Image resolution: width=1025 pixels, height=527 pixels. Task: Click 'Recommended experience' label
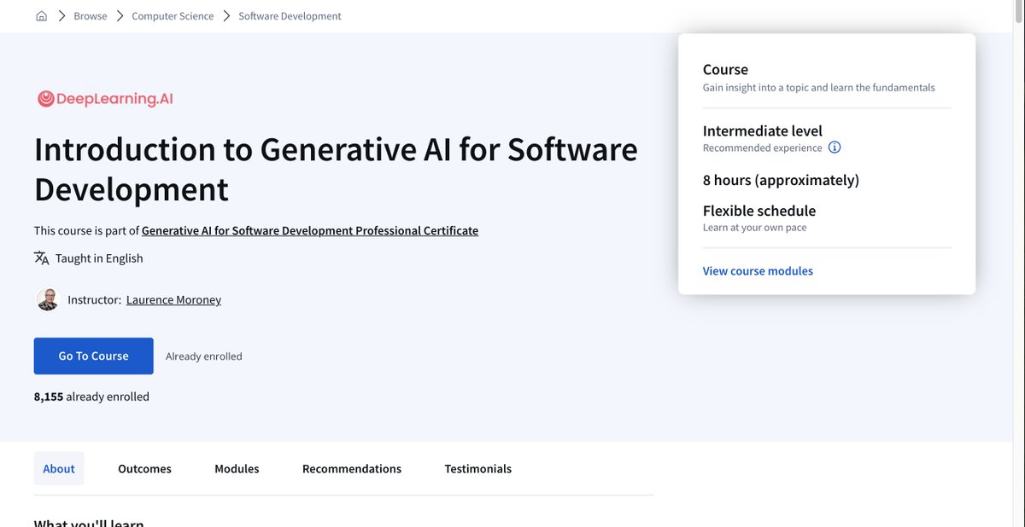point(762,148)
